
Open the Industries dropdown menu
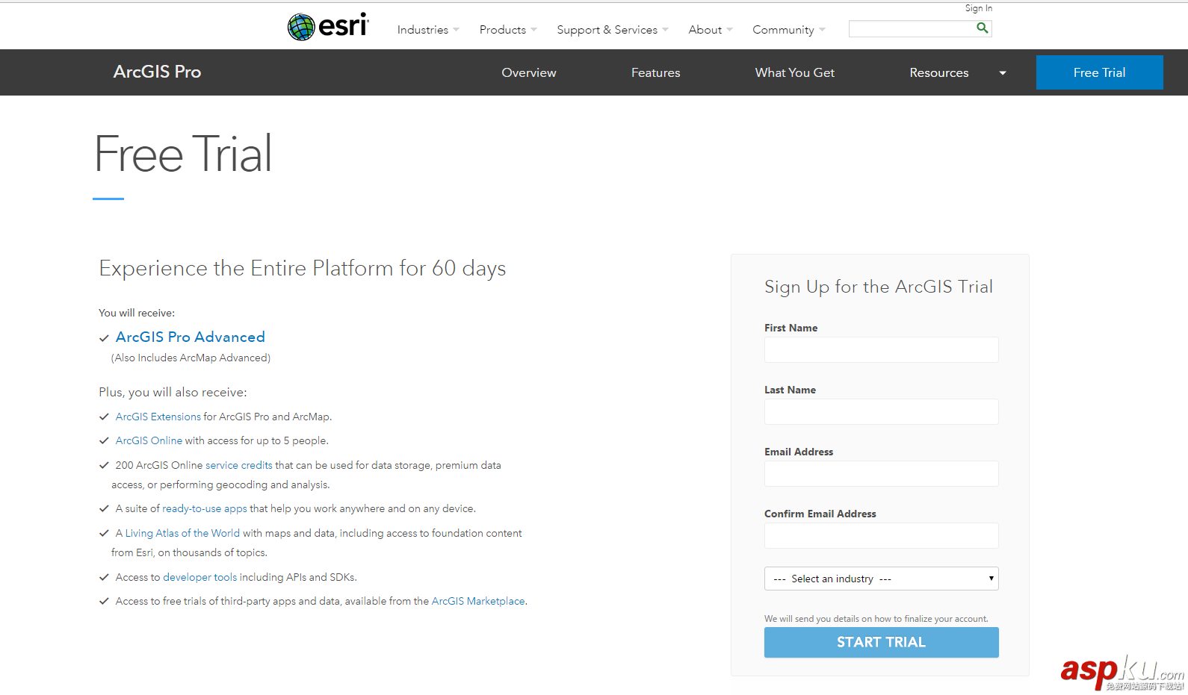pos(428,30)
